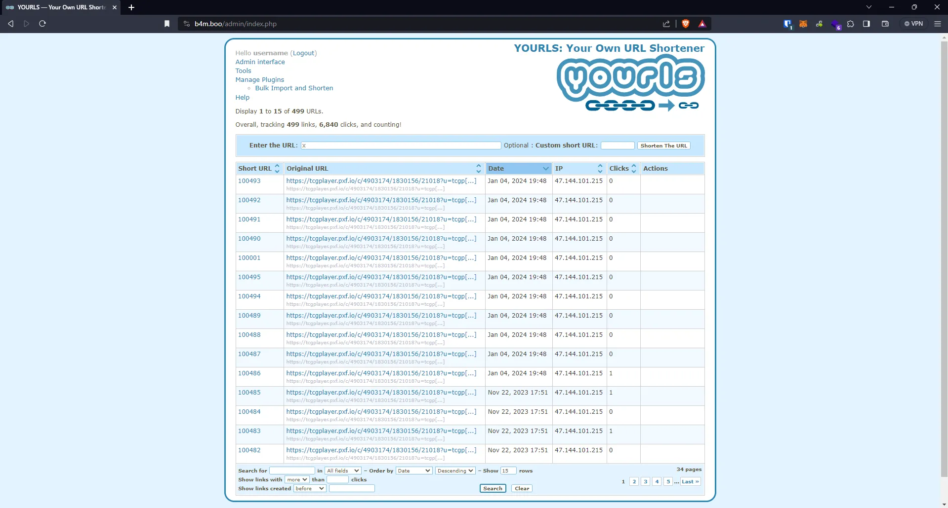The image size is (948, 508).
Task: Open the Tools menu link
Action: 243,71
